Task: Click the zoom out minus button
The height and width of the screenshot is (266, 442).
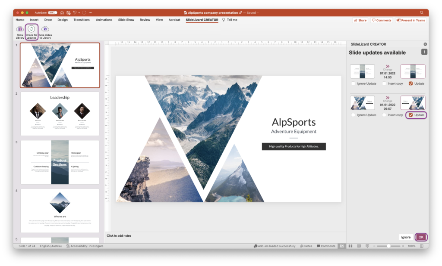Action: click(x=374, y=246)
